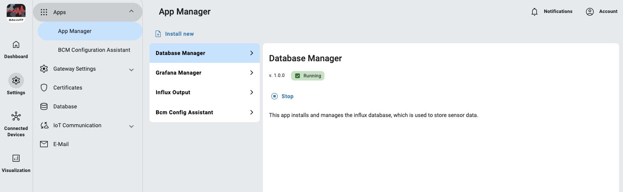Expand Gateway Settings submenu

coord(131,69)
